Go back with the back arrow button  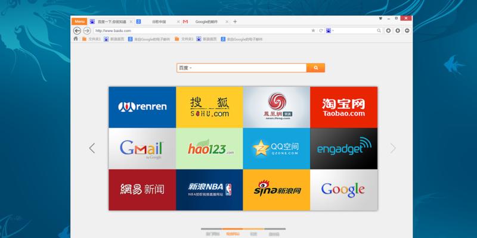pyautogui.click(x=78, y=31)
